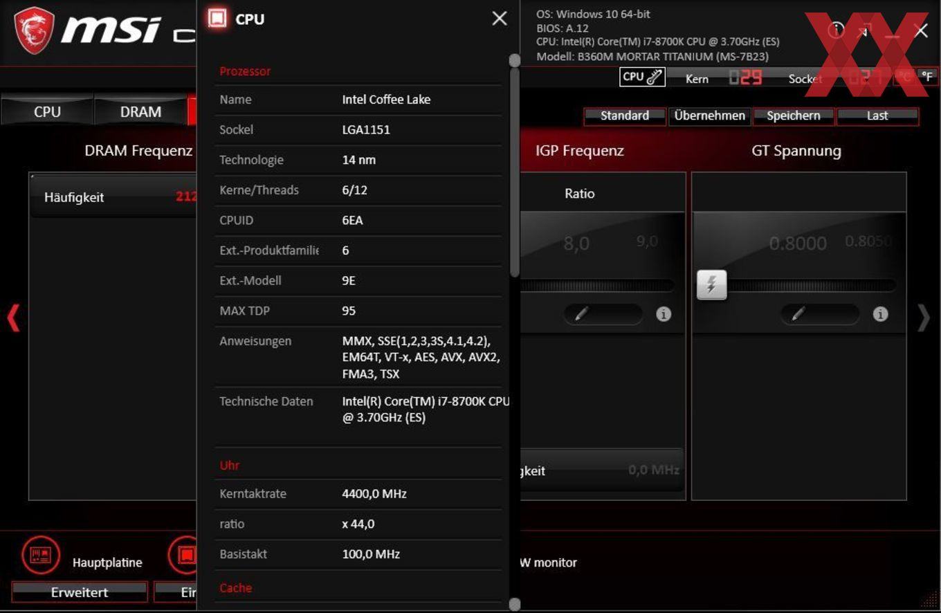This screenshot has width=941, height=613.
Task: Click the Technische Daten i7-8700K text
Action: click(x=426, y=410)
